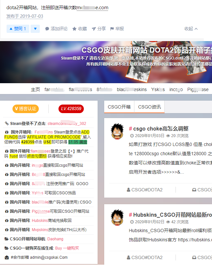Click the 点击勾图标 highlighted text
Viewport: 212px width, 266px height.
point(37,156)
